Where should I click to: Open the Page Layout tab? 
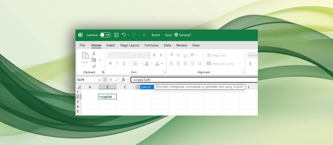(130, 45)
